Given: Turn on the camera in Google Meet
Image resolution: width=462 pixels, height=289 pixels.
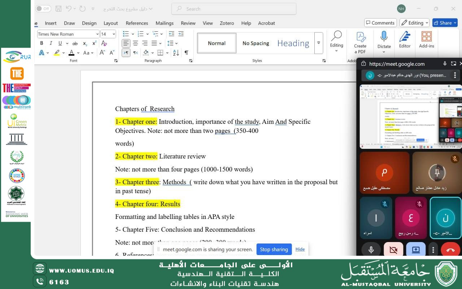Looking at the screenshot, I should pyautogui.click(x=393, y=250).
